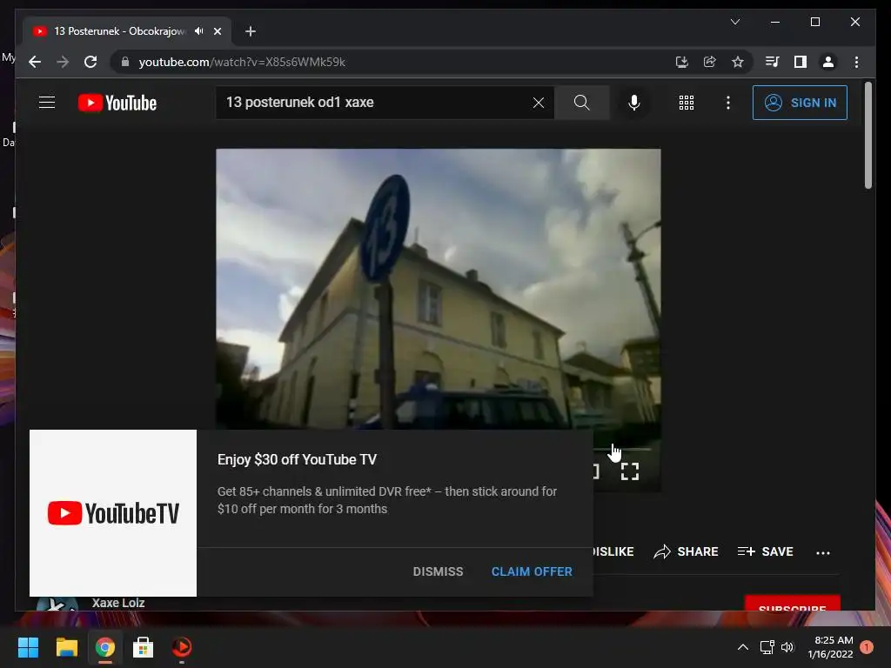Open Xaxe Lolz channel name
This screenshot has height=668, width=891.
(118, 603)
